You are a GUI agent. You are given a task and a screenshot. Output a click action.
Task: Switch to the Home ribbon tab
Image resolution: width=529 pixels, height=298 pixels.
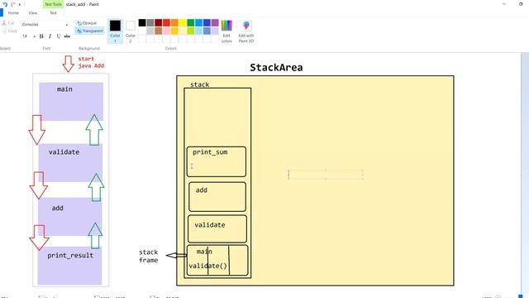coord(13,13)
